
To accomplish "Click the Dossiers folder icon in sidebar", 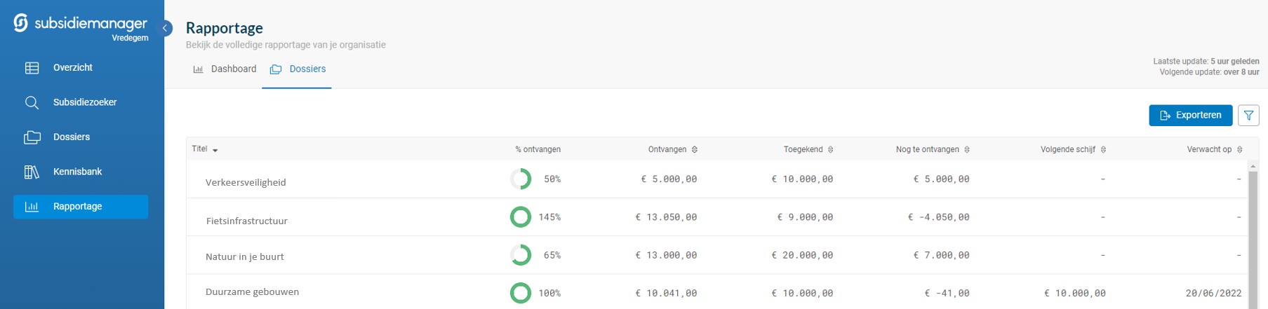I will (32, 137).
